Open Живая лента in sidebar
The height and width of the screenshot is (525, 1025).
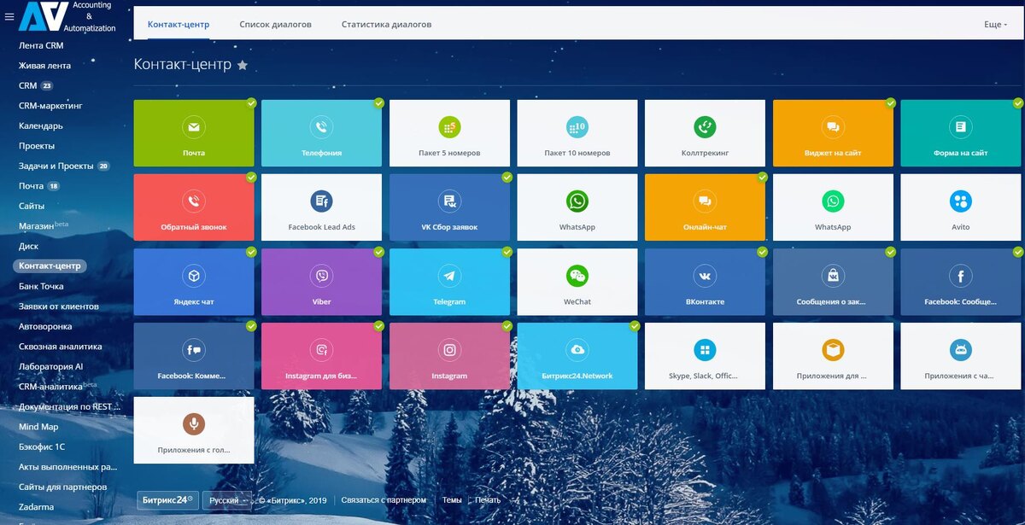[44, 66]
